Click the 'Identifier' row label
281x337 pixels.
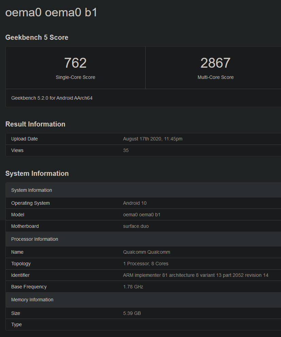(20, 275)
